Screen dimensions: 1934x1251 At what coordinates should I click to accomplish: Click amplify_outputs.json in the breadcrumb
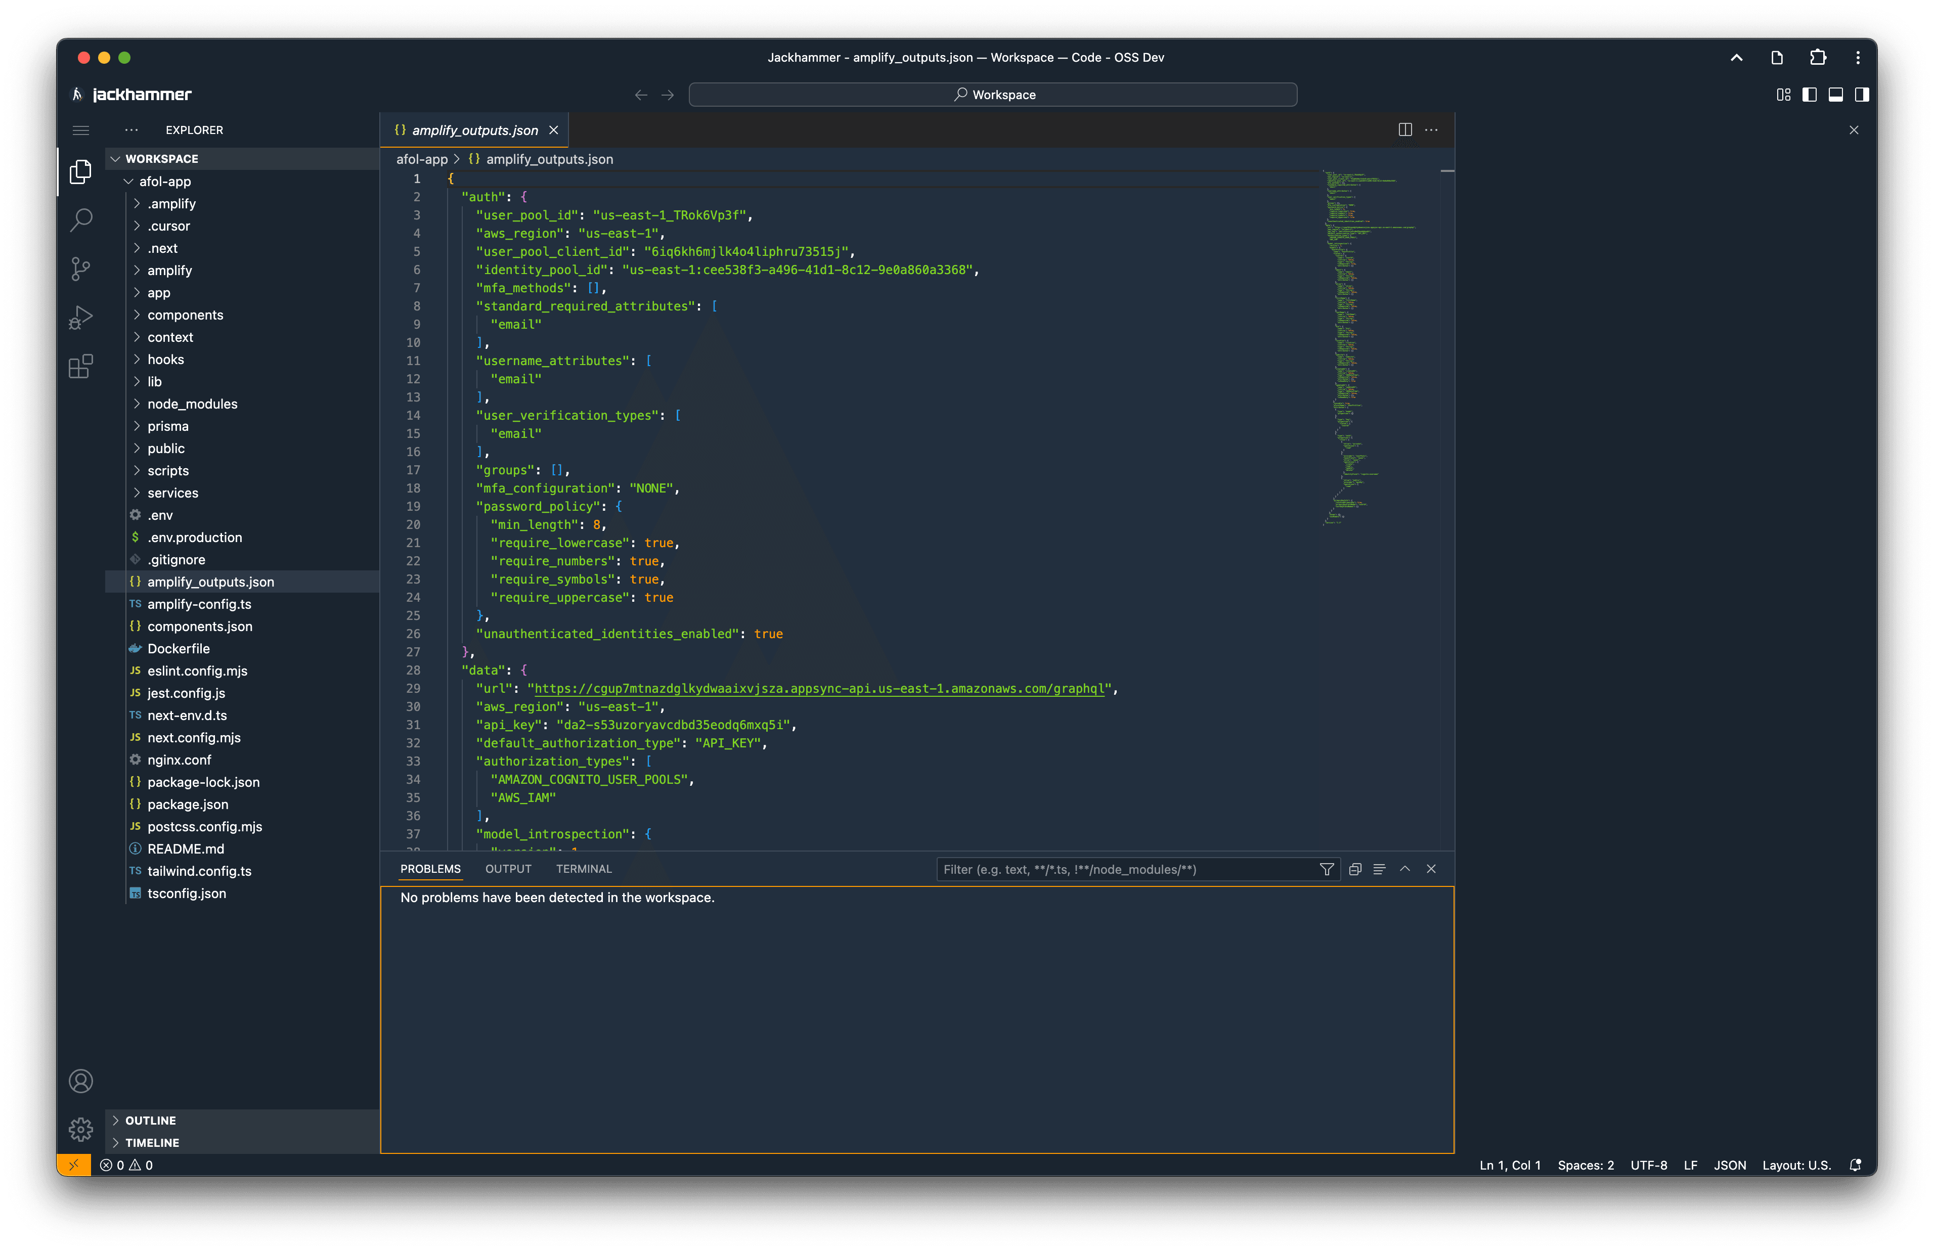point(549,159)
